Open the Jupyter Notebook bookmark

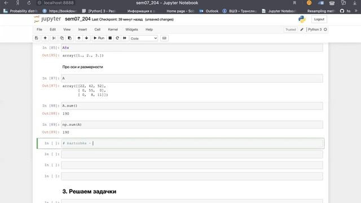(x=279, y=11)
